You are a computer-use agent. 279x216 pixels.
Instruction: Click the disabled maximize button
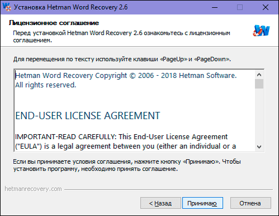click(x=240, y=7)
